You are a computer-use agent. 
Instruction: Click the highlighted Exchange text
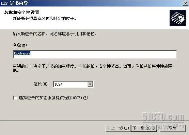22,53
